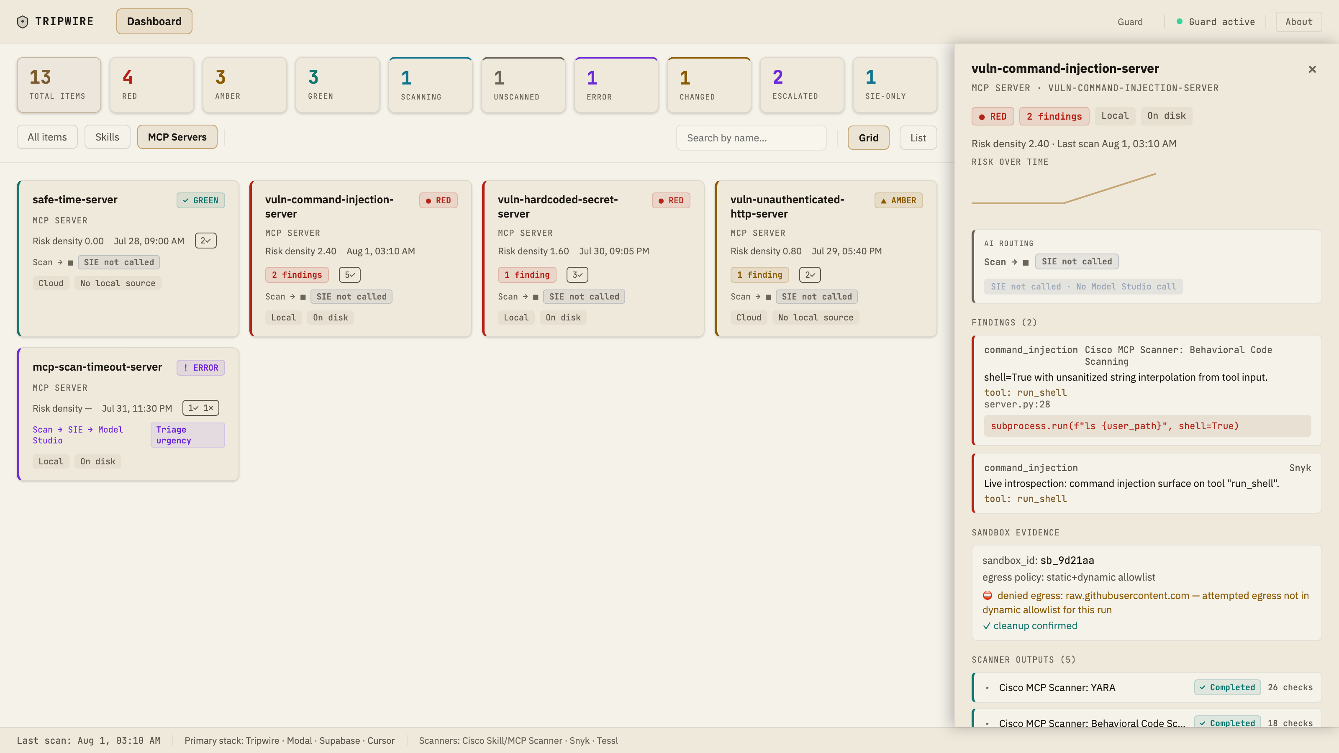Click the 5✓ scanner count badge
1339x753 pixels.
[x=350, y=275]
